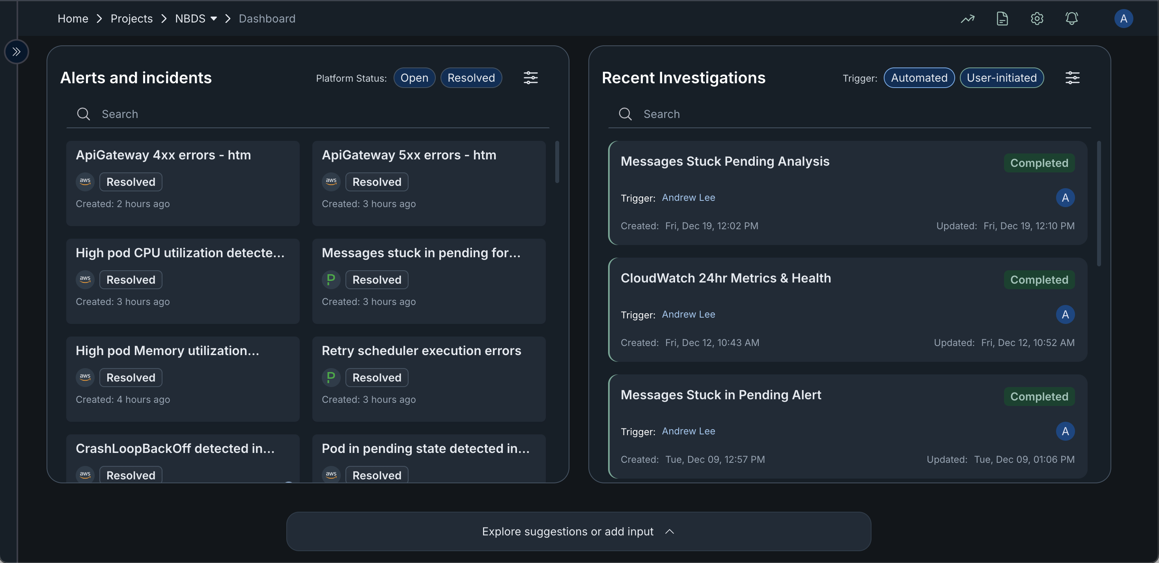Click the Alerts list vertical scrollbar
This screenshot has width=1159, height=563.
(x=557, y=162)
